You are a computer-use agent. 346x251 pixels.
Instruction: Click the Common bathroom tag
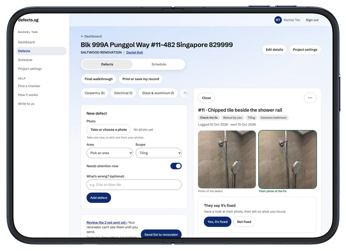[x=273, y=118]
